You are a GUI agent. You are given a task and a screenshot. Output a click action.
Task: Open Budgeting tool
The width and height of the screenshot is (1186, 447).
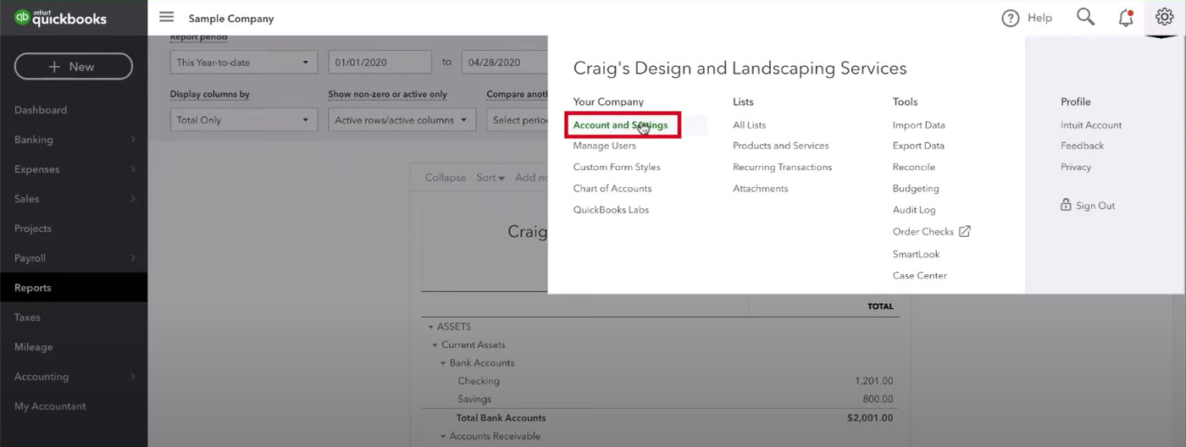pyautogui.click(x=916, y=188)
